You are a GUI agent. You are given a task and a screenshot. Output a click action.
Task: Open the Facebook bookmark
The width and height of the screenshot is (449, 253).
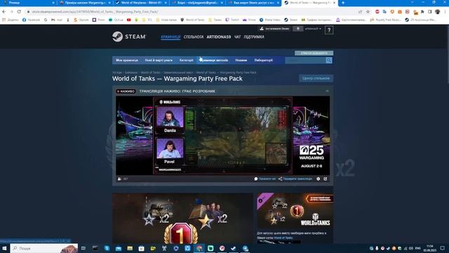coord(31,20)
